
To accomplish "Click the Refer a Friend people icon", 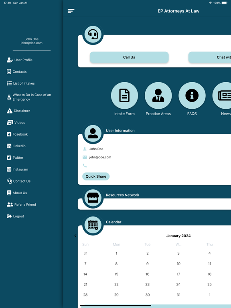I will 10,205.
